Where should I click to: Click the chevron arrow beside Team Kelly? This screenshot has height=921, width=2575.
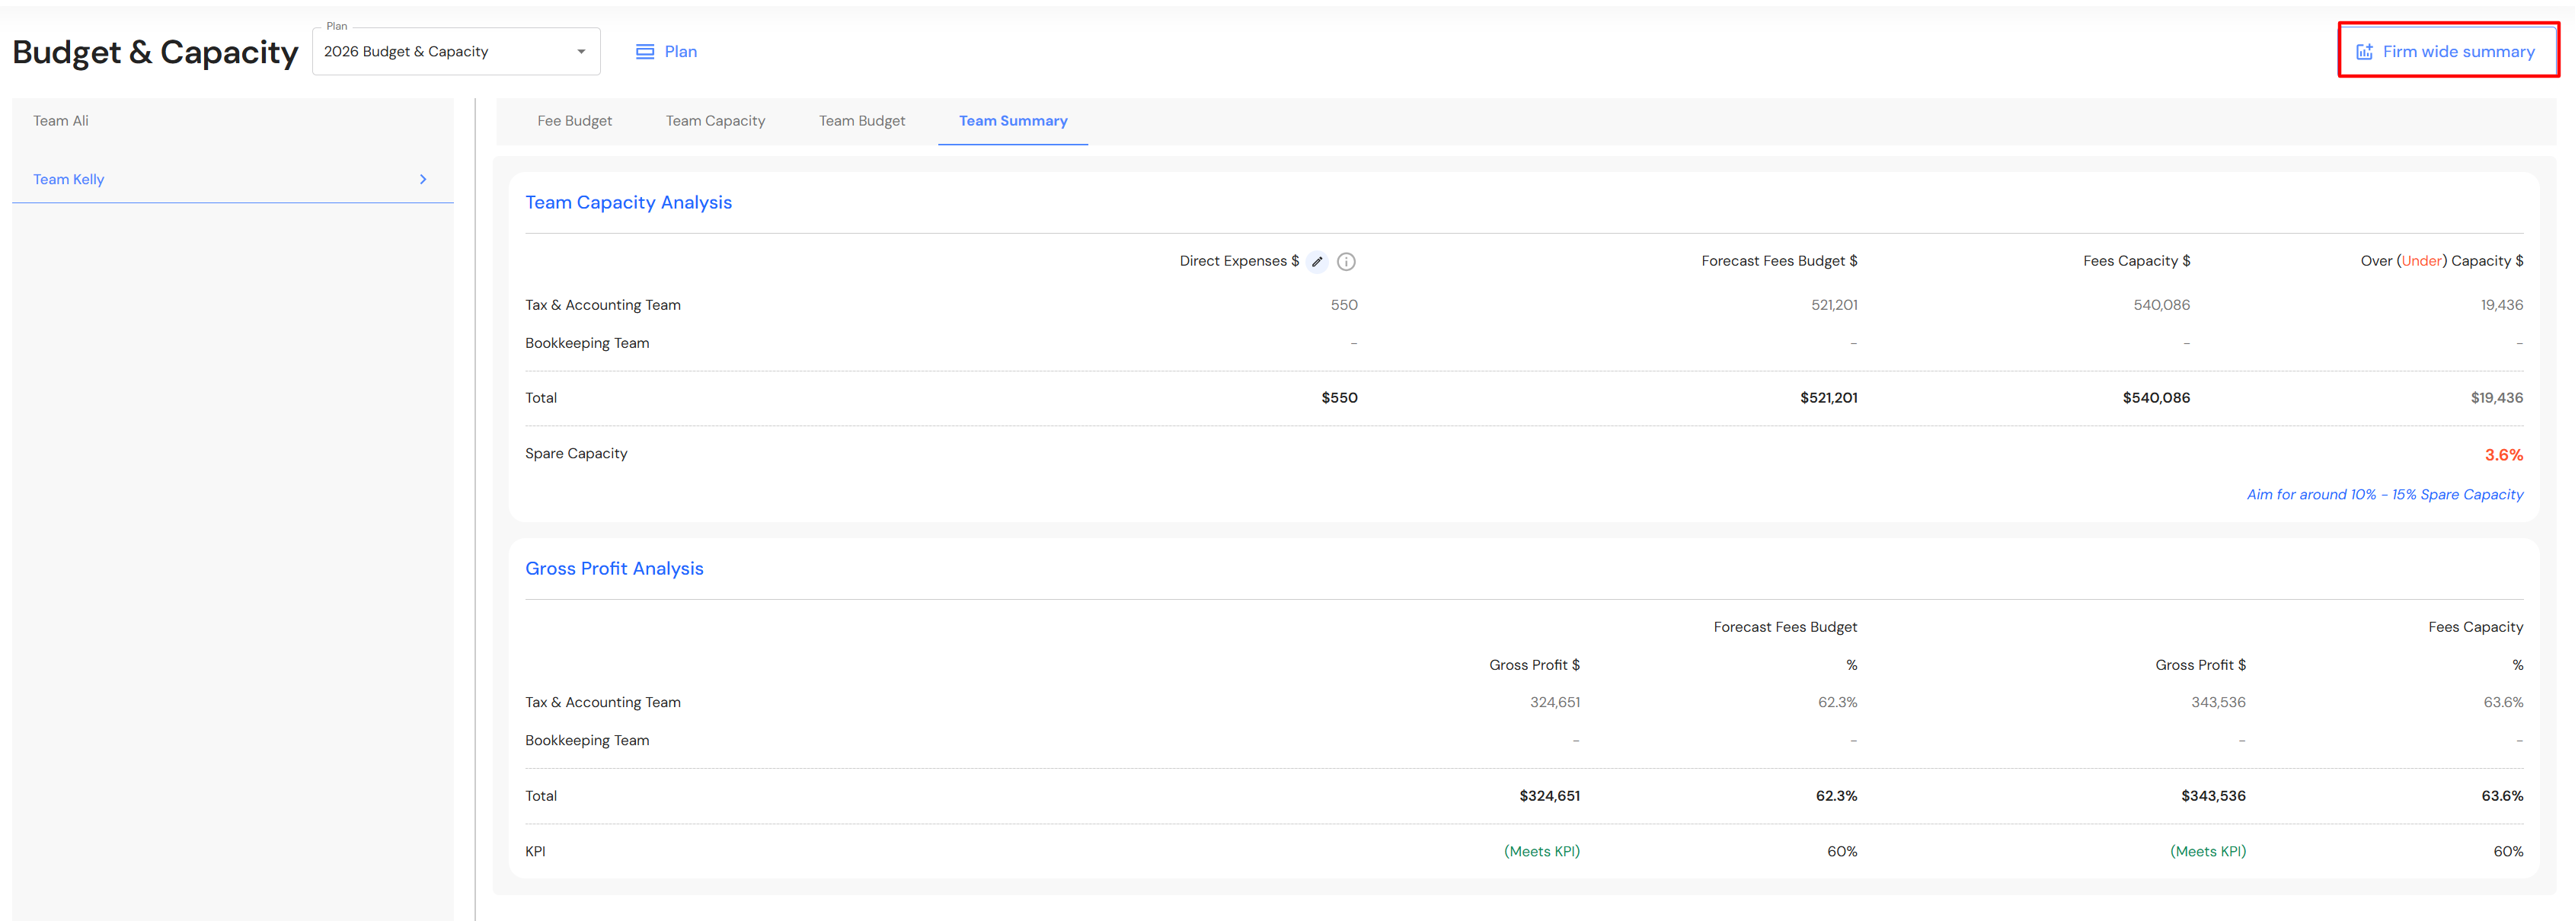point(423,180)
